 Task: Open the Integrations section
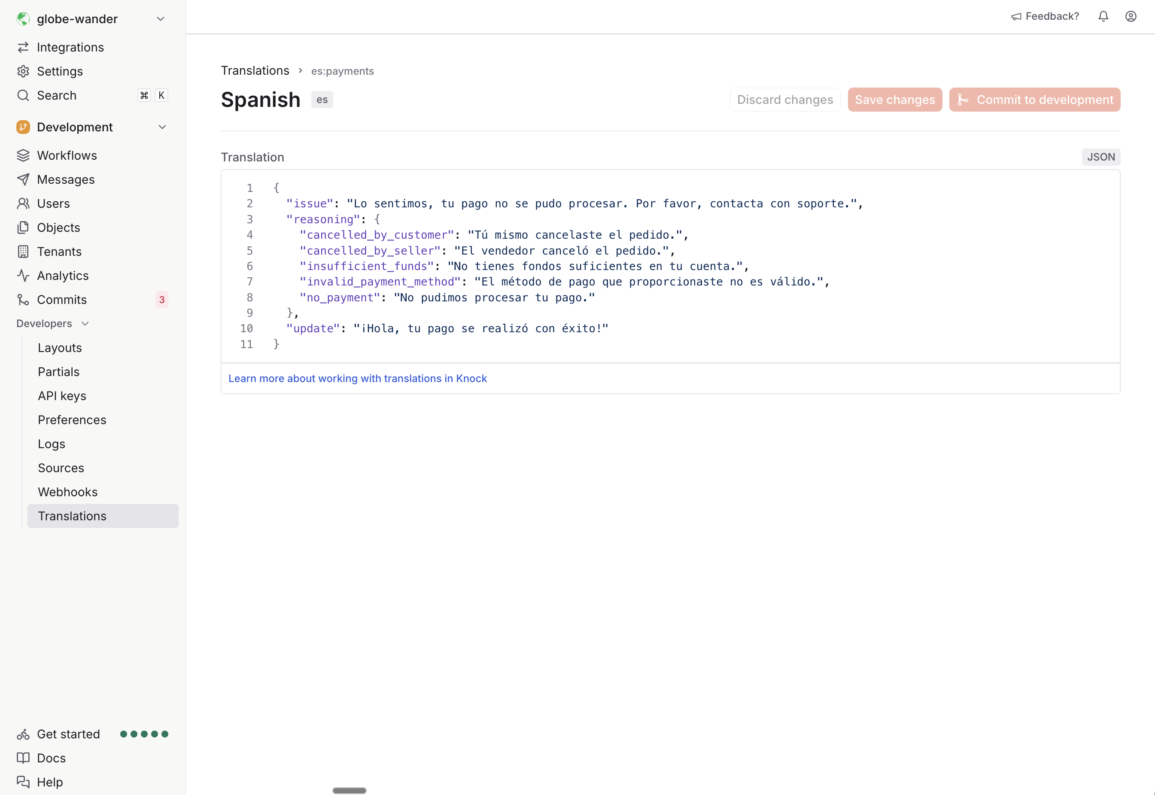[70, 47]
